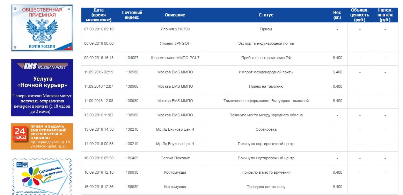Click the "Почтовый индекс" column header
This screenshot has height=195, width=403.
coord(132,15)
